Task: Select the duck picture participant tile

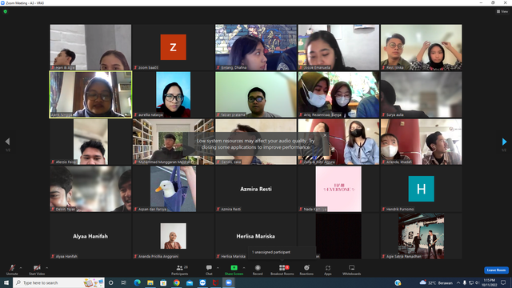Action: 173,189
